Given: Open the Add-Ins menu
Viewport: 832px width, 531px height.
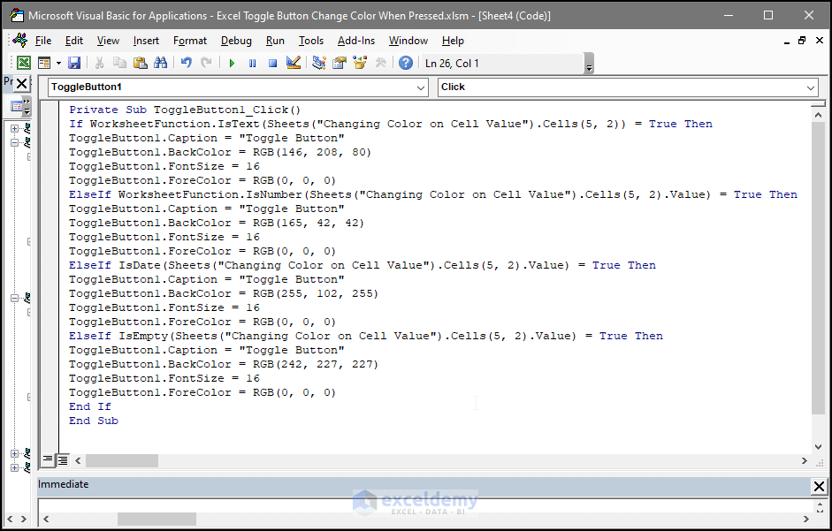Looking at the screenshot, I should pyautogui.click(x=356, y=41).
